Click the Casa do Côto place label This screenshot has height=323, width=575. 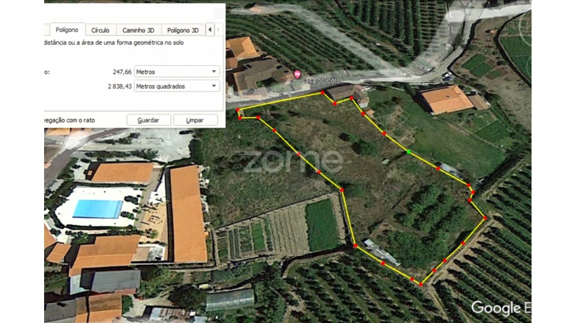click(320, 80)
